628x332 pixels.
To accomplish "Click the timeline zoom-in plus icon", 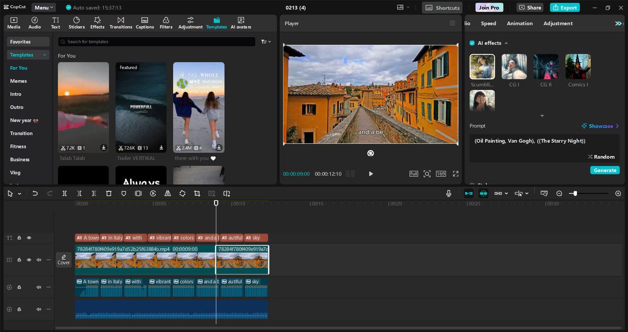I will [618, 194].
